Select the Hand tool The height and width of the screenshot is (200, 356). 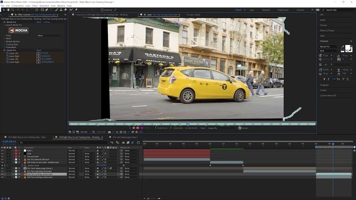(x=8, y=10)
